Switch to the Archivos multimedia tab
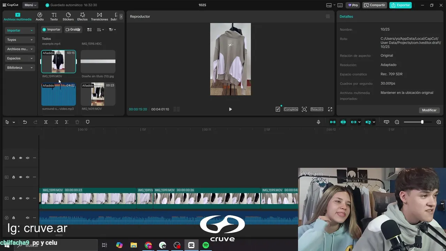This screenshot has height=251, width=446. [17, 17]
